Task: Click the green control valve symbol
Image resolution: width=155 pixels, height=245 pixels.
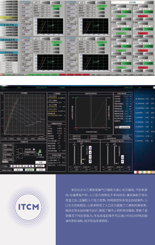Action: [40, 153]
